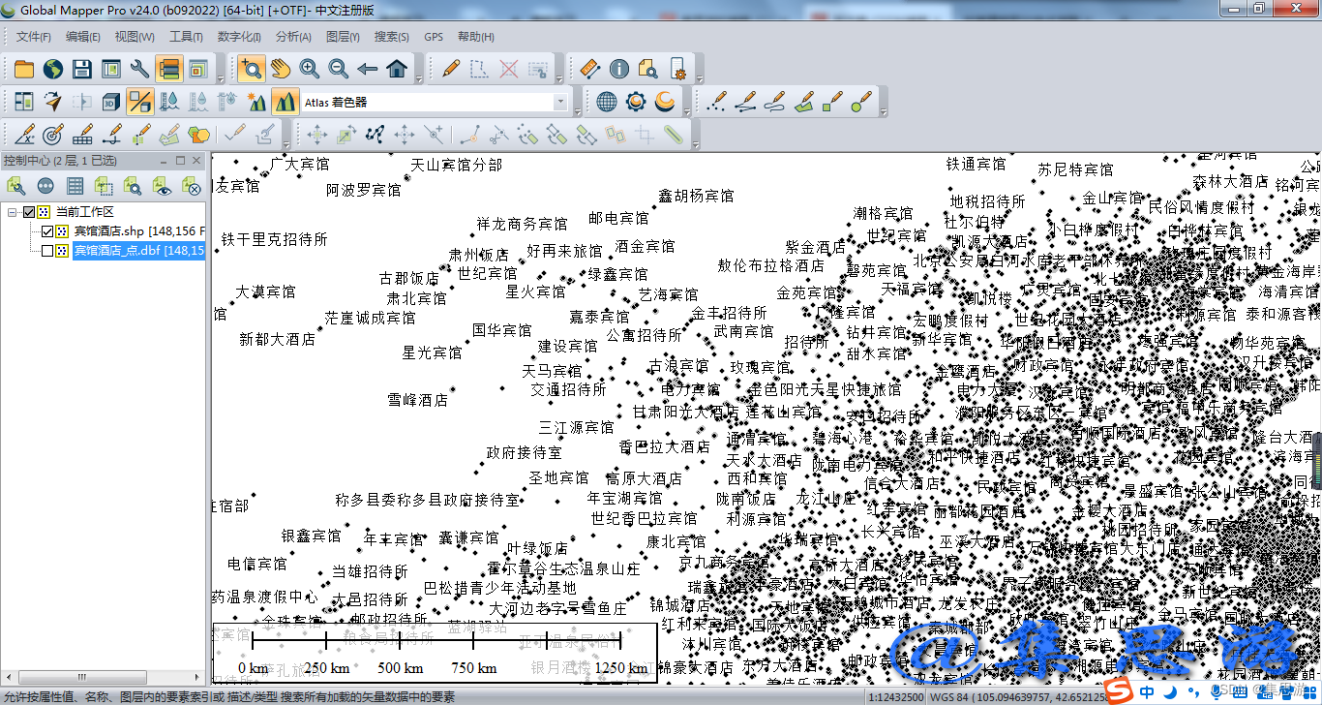Close layer icon with X in Control Center
Viewport: 1322px width, 705px height.
(x=191, y=186)
